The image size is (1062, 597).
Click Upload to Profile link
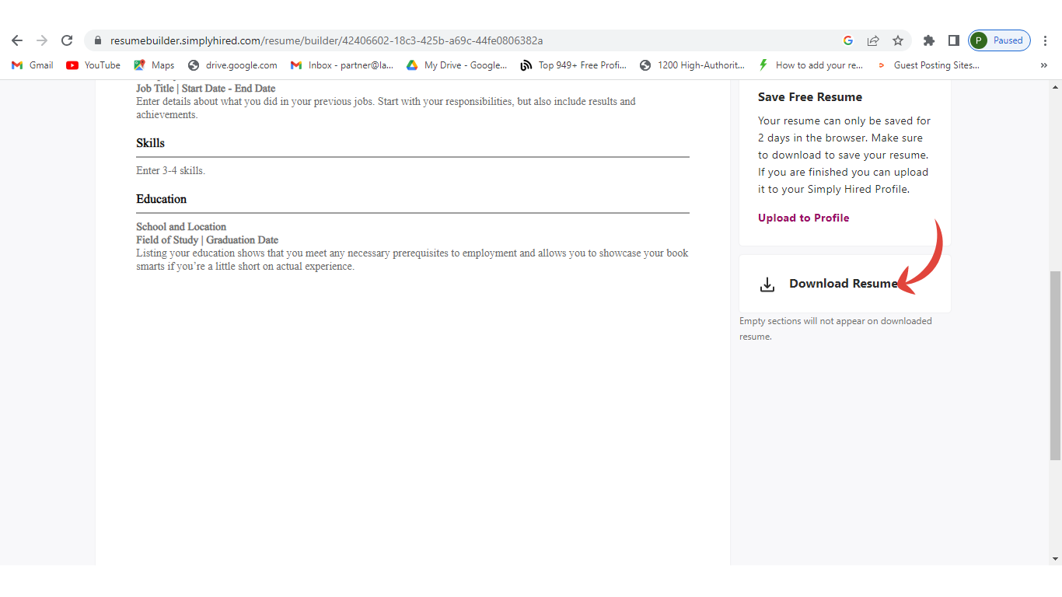803,218
